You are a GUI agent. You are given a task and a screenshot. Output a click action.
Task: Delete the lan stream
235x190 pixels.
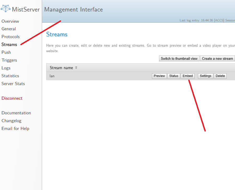click(x=220, y=76)
